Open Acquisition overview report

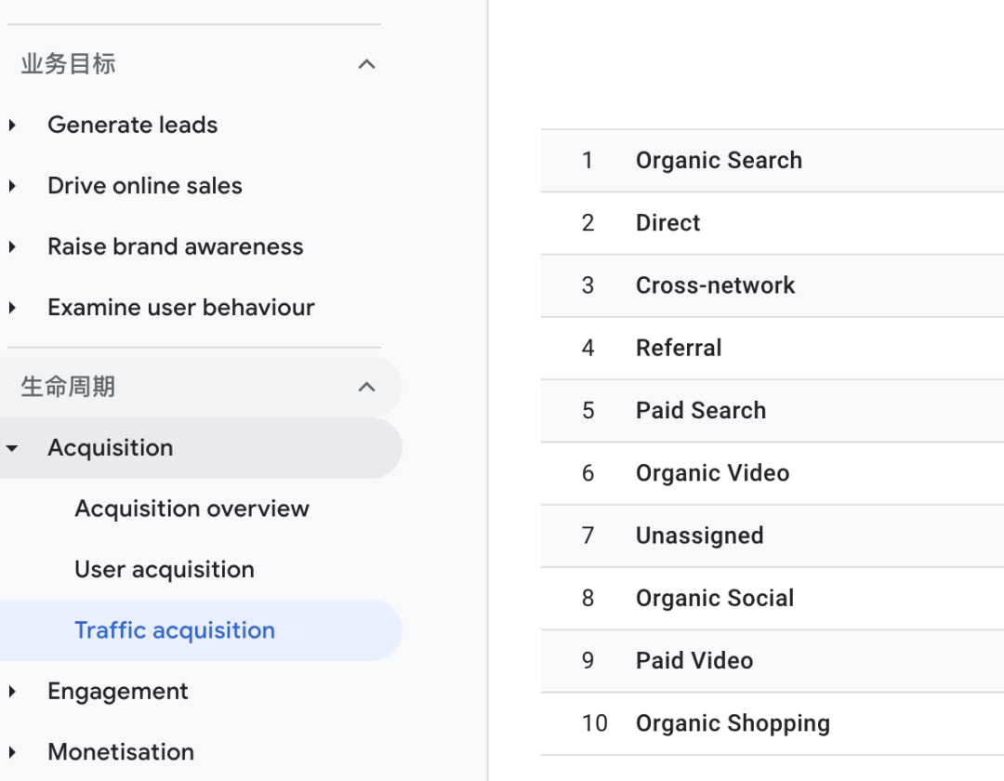(192, 509)
